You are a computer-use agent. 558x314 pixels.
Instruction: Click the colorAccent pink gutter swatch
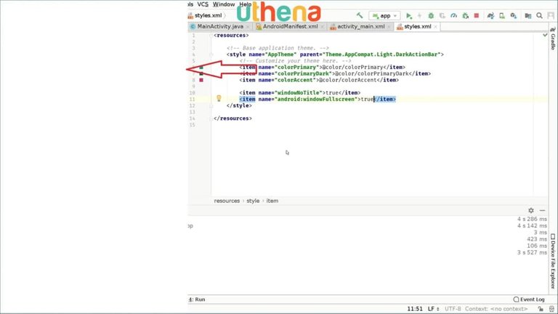[201, 80]
